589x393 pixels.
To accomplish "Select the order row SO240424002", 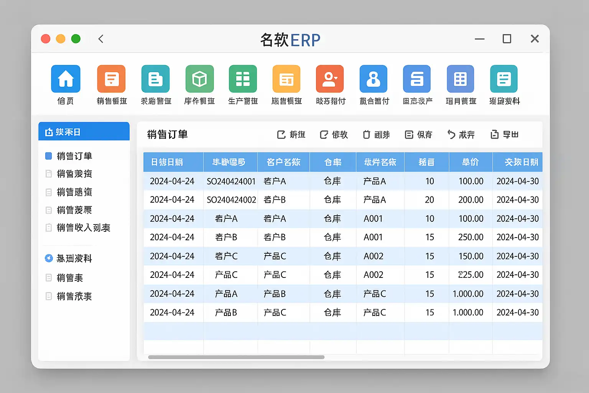I will 231,200.
